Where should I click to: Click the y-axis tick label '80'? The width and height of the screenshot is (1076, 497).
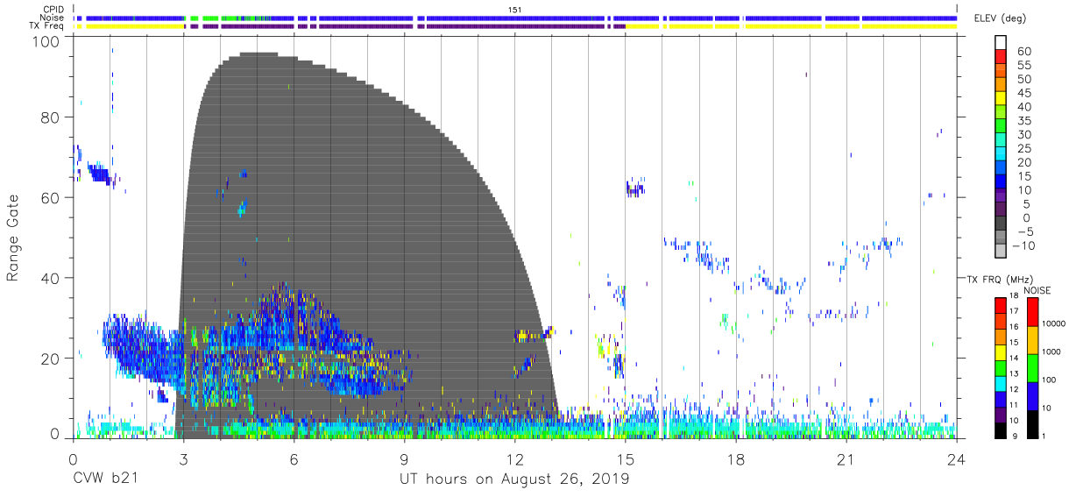52,117
